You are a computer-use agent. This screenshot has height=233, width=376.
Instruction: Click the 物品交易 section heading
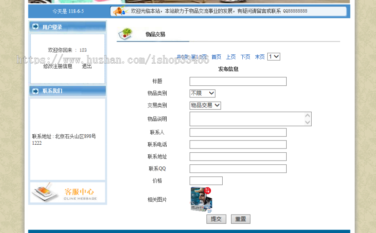pyautogui.click(x=155, y=34)
